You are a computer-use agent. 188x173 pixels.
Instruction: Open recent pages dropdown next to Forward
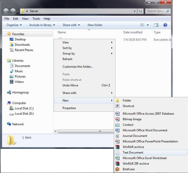click(x=18, y=11)
